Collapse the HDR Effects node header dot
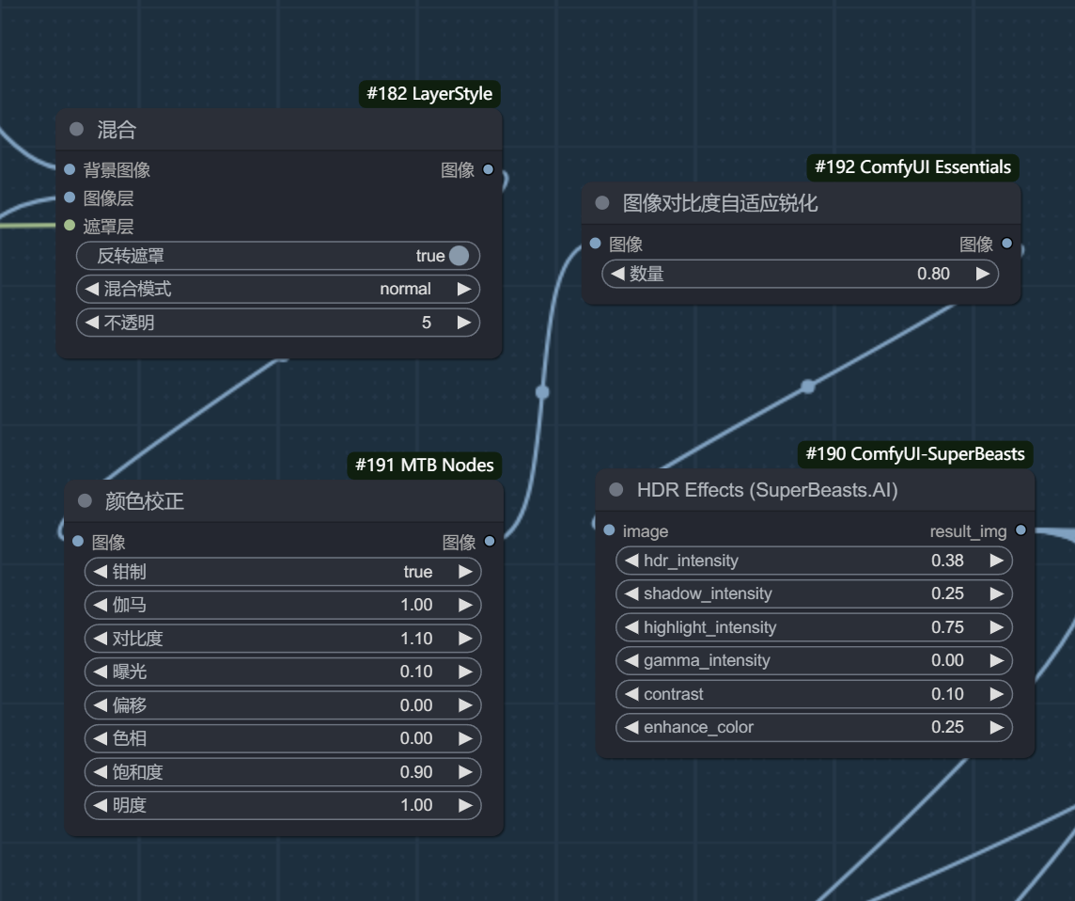1075x901 pixels. point(616,489)
